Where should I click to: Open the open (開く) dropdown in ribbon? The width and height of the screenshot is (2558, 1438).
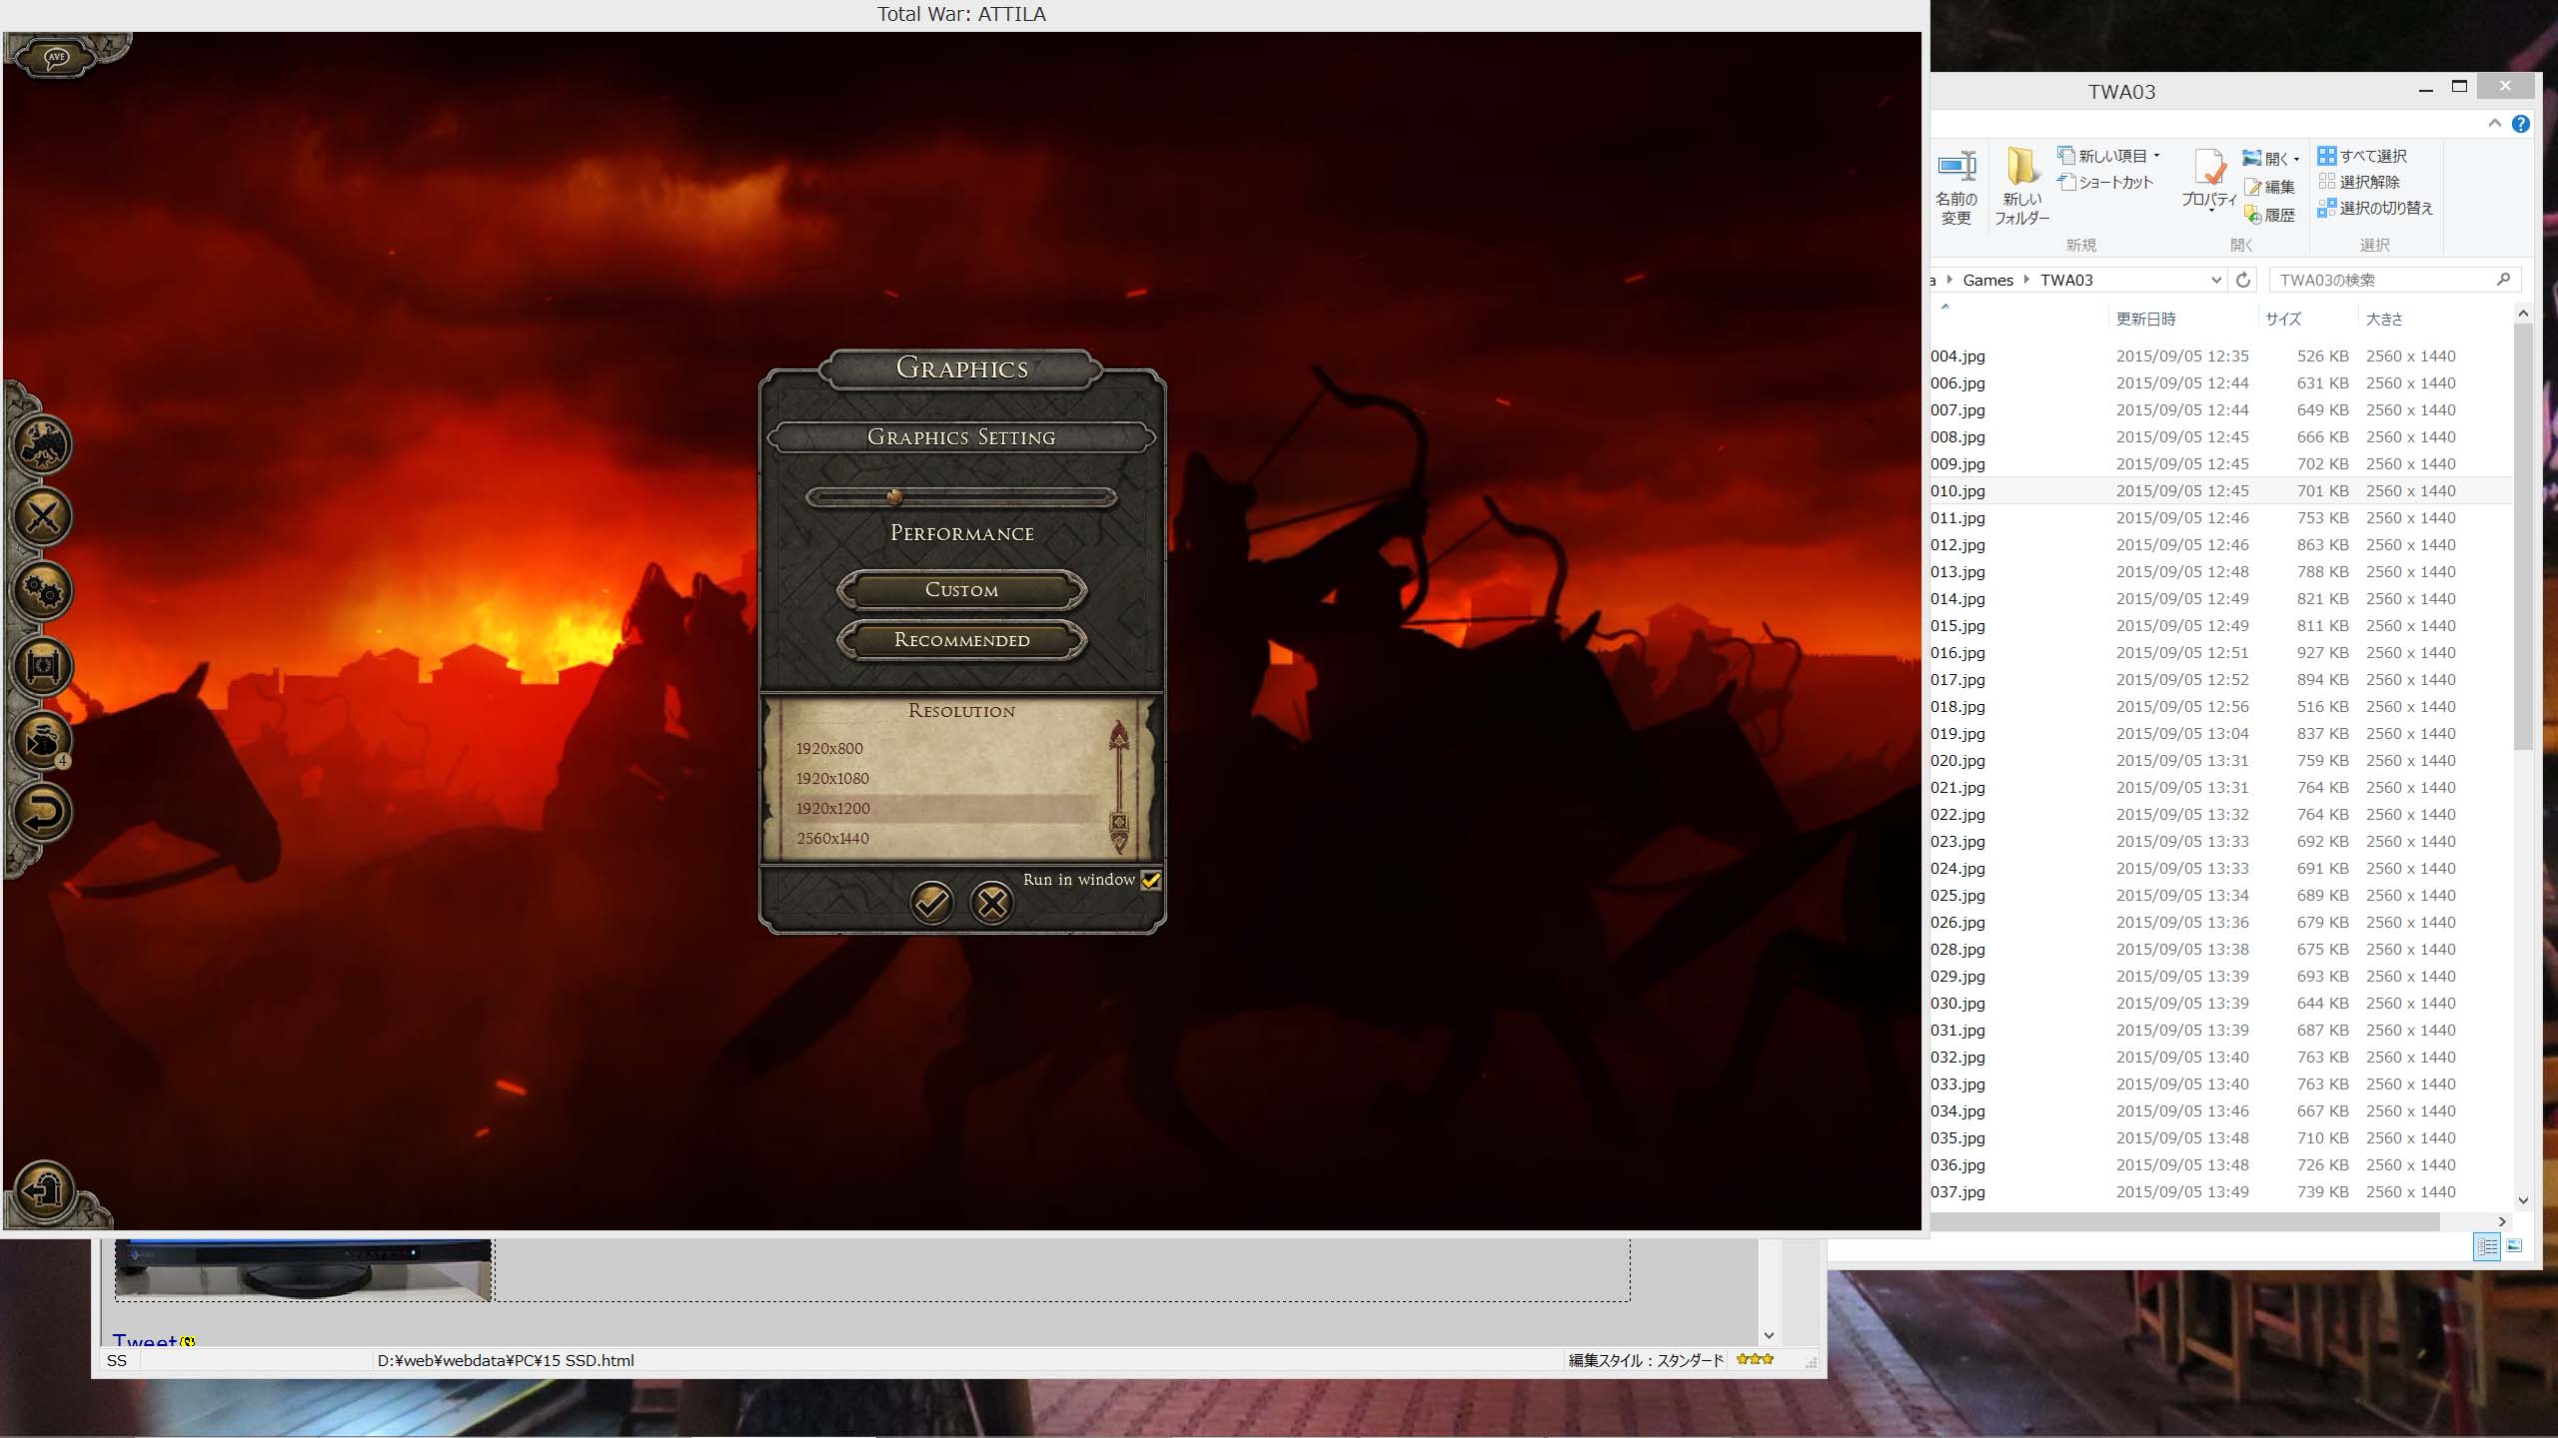2271,159
